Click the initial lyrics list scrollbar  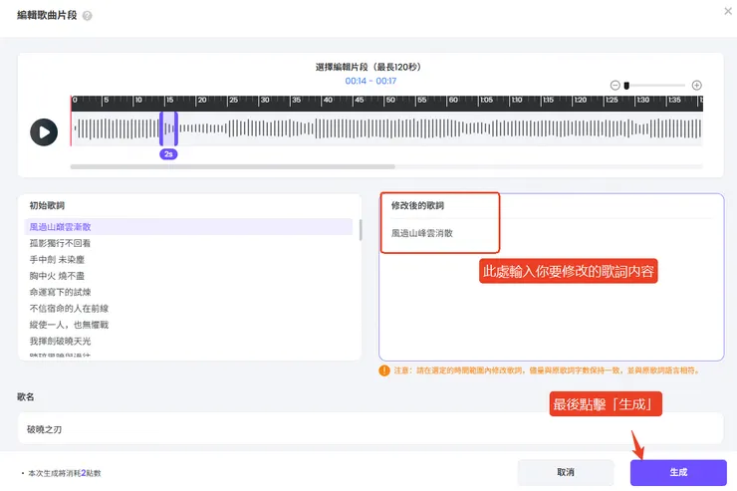(361, 230)
